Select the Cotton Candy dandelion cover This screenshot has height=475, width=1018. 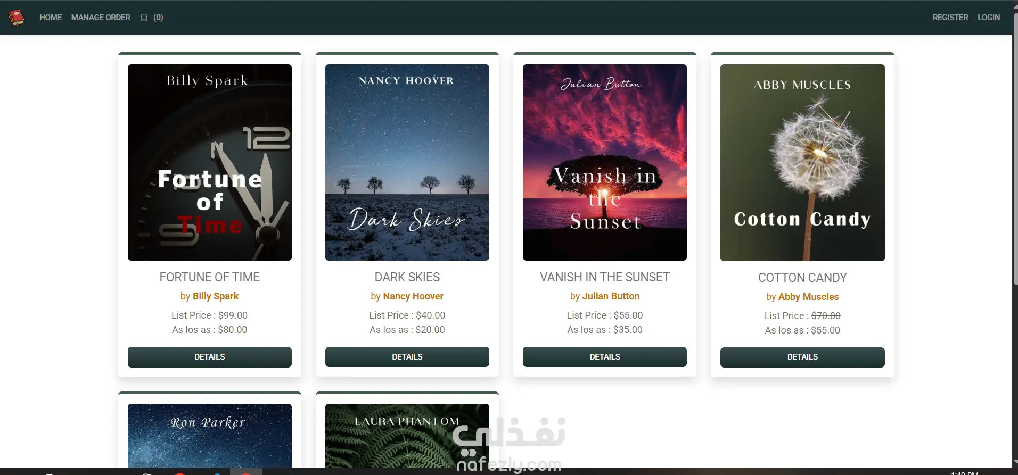802,163
